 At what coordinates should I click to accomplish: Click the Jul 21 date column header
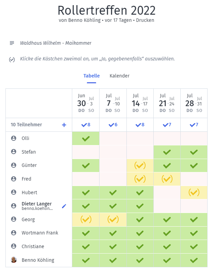pos(167,103)
